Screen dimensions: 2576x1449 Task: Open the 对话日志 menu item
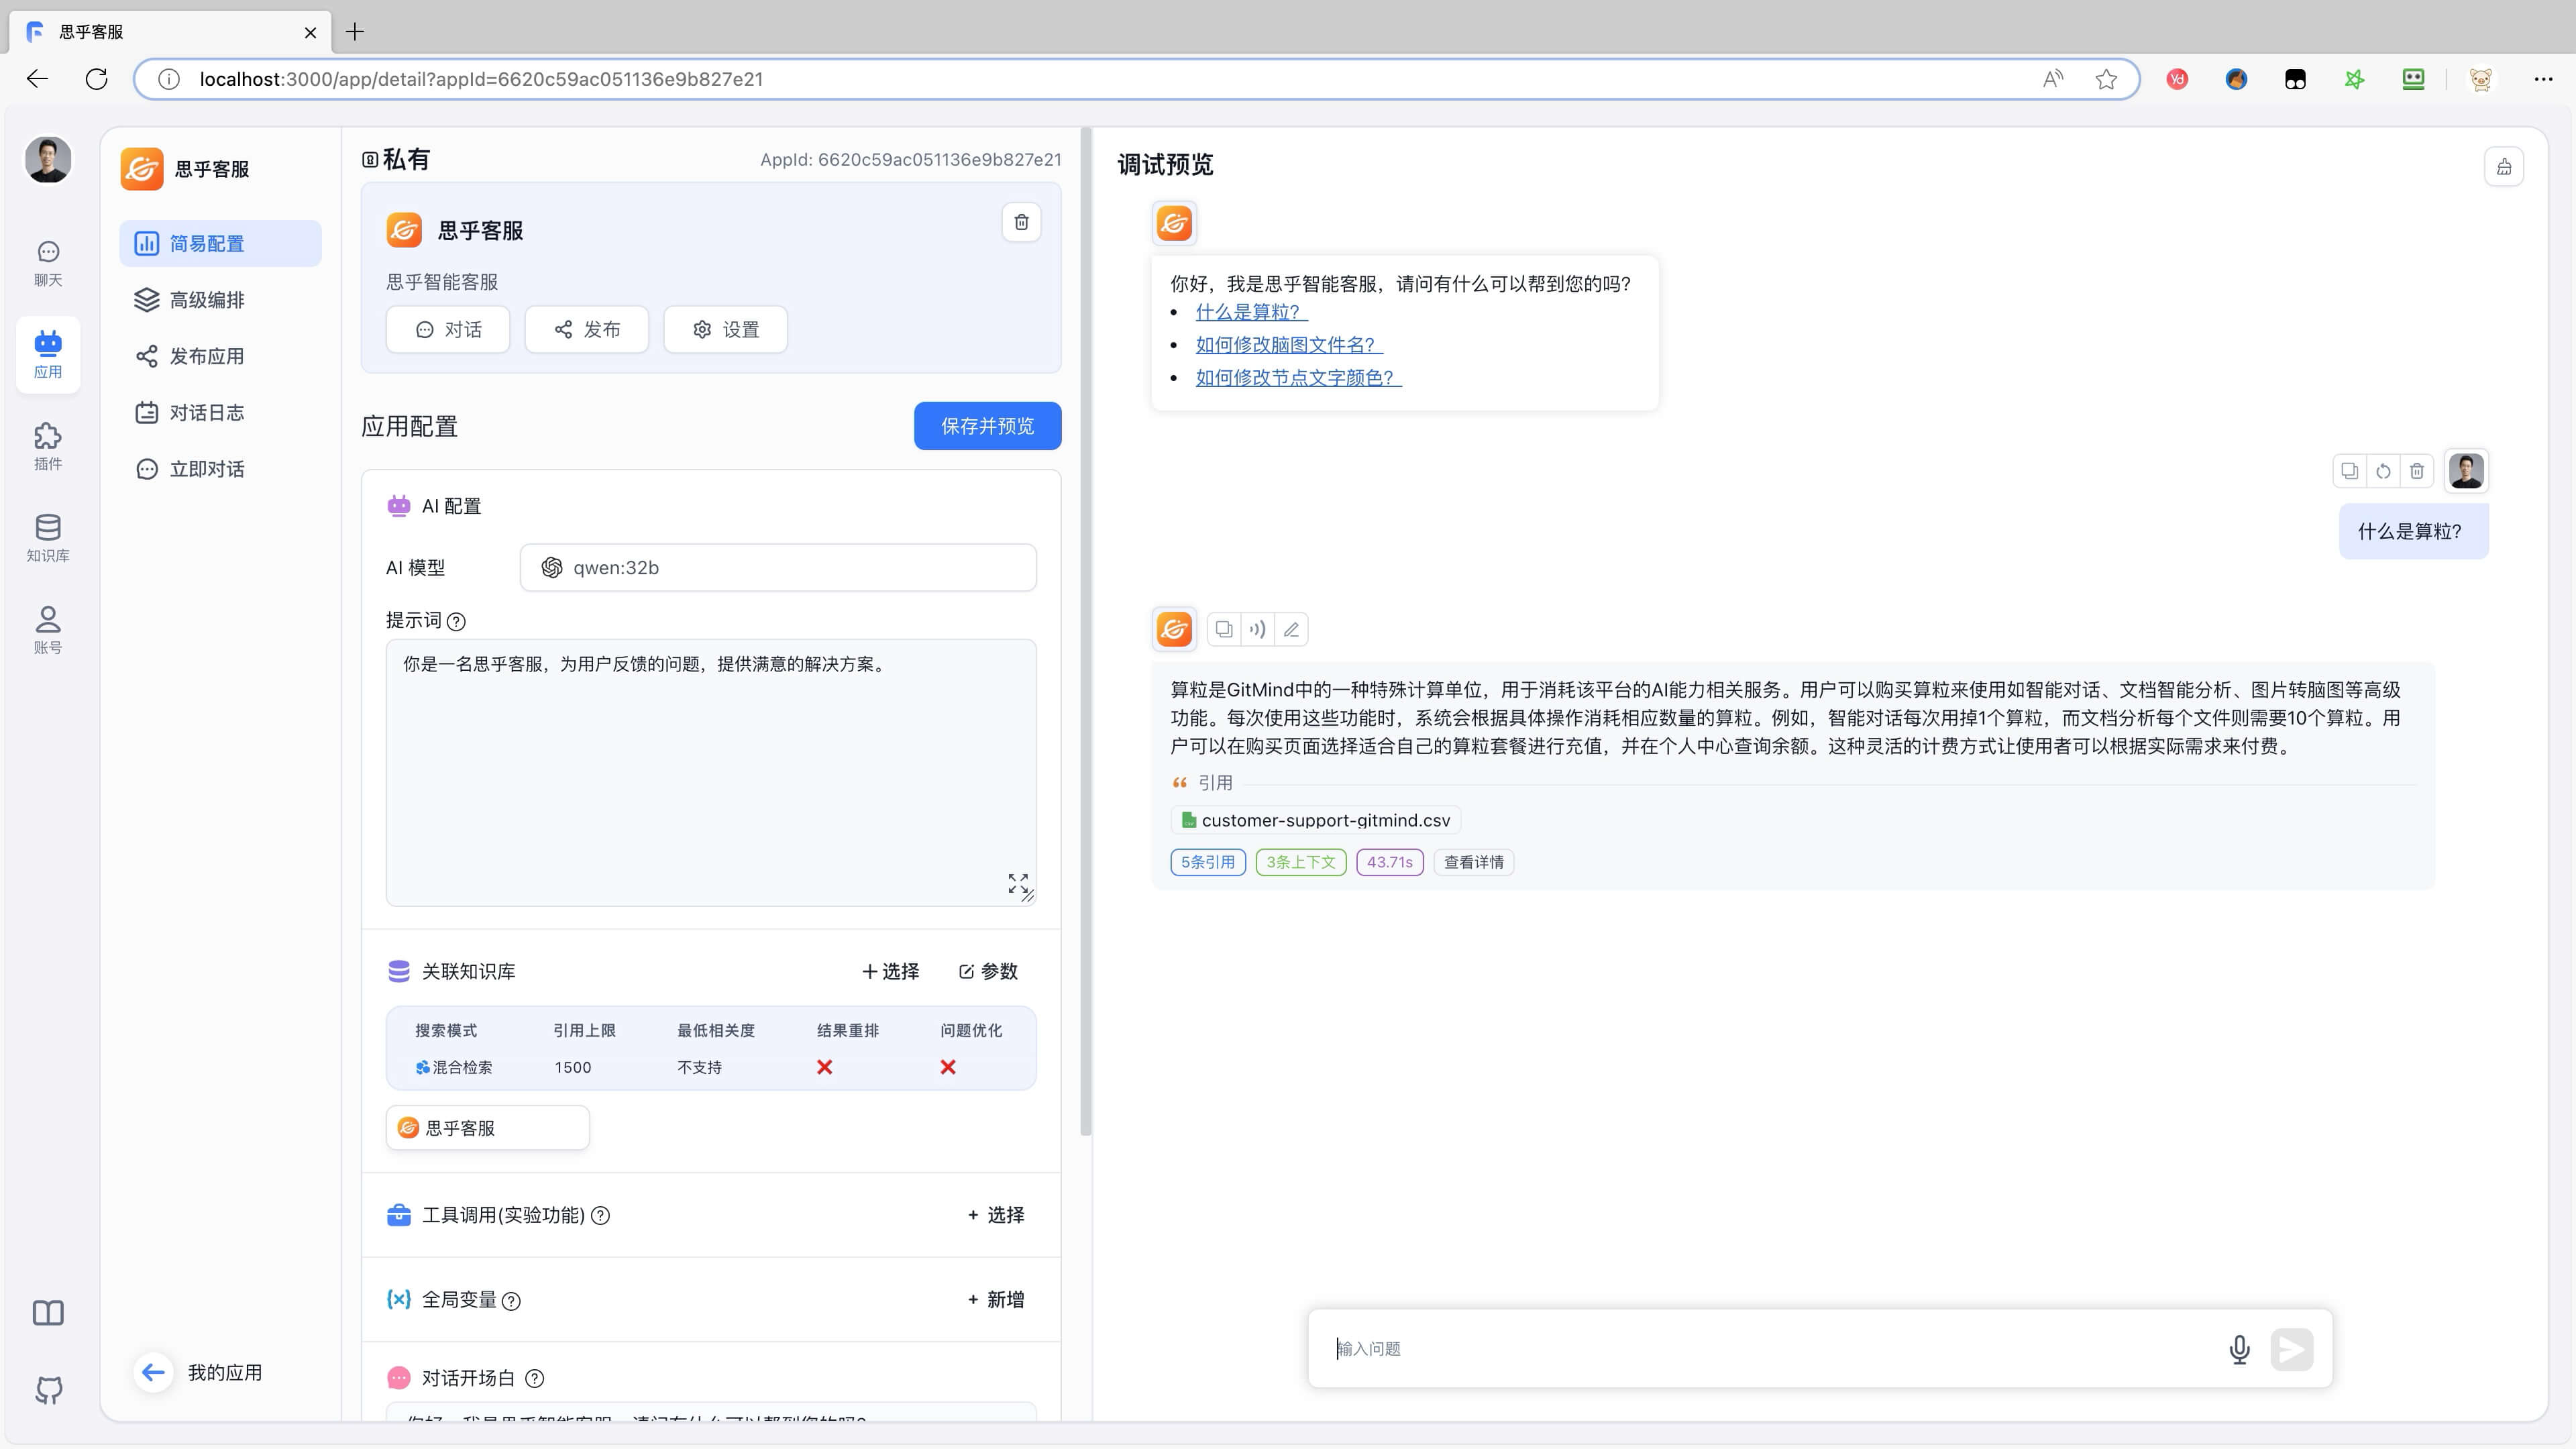point(206,413)
